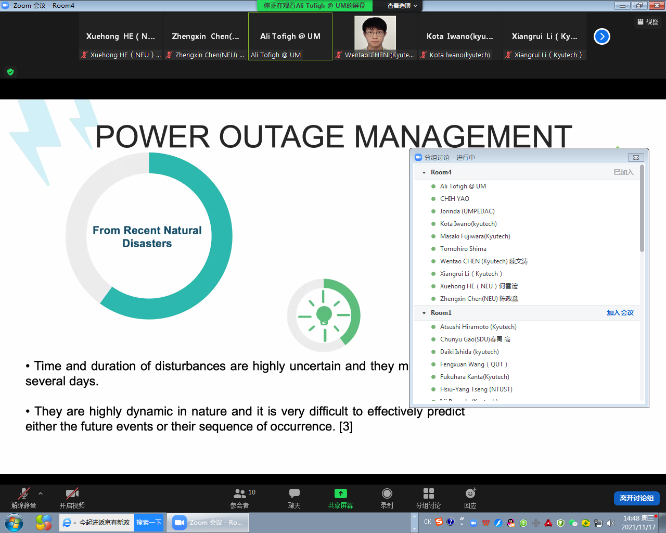
Task: Open the Participants (参会者) panel
Action: point(240,498)
